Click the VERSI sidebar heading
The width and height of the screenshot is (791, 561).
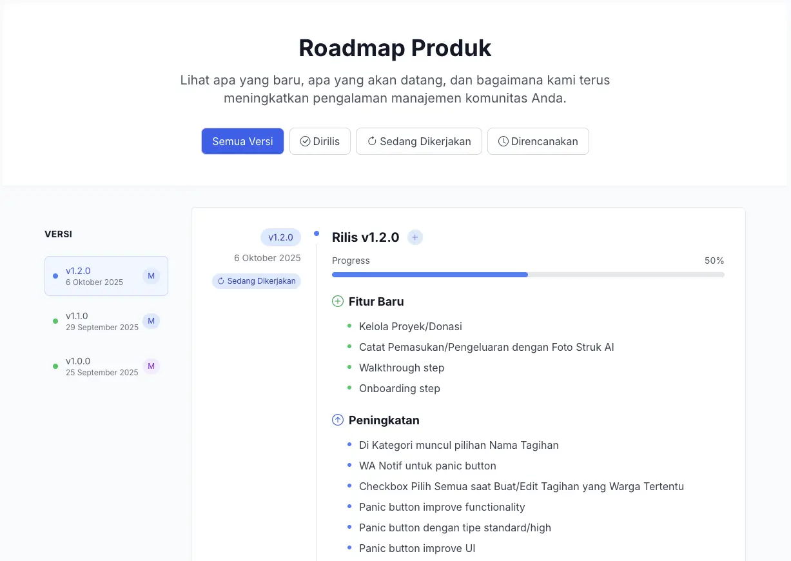point(58,234)
